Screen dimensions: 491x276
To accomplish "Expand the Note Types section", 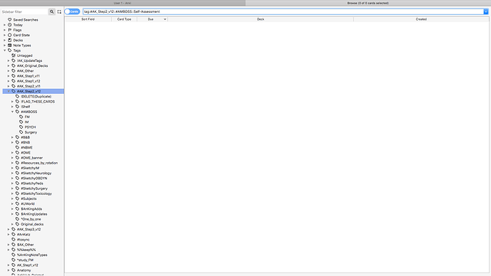I will point(5,46).
